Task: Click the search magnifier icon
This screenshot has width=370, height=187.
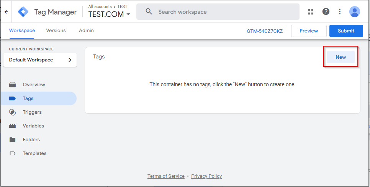Action: click(149, 11)
